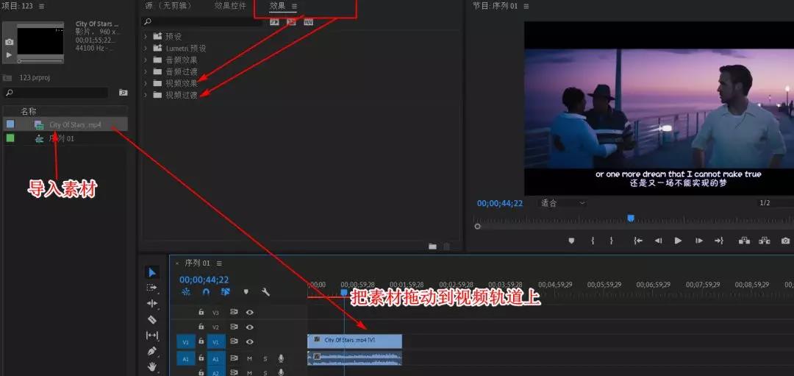Viewport: 794px width, 376px height.
Task: Open 项目: 123 panel menu
Action: point(41,6)
